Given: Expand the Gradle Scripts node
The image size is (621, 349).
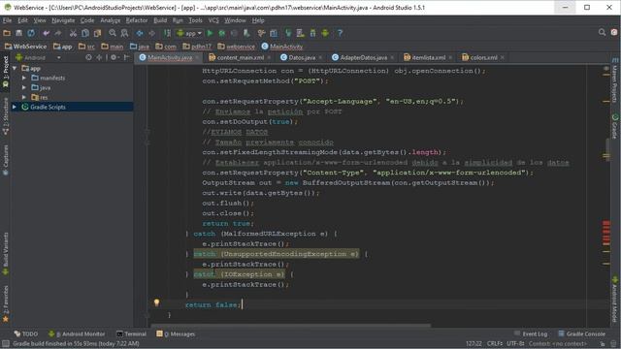Looking at the screenshot, I should click(15, 107).
